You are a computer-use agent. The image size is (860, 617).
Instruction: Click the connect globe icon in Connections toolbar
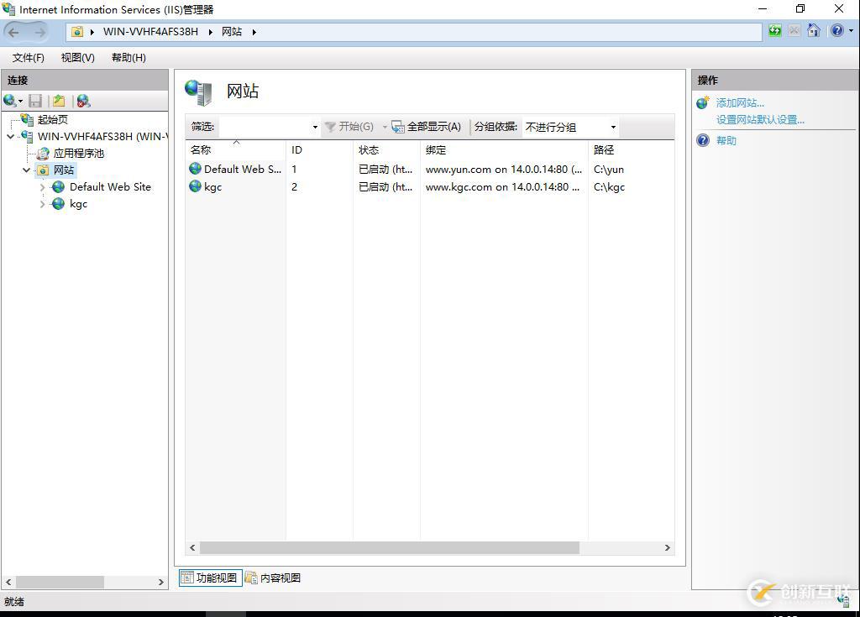9,101
